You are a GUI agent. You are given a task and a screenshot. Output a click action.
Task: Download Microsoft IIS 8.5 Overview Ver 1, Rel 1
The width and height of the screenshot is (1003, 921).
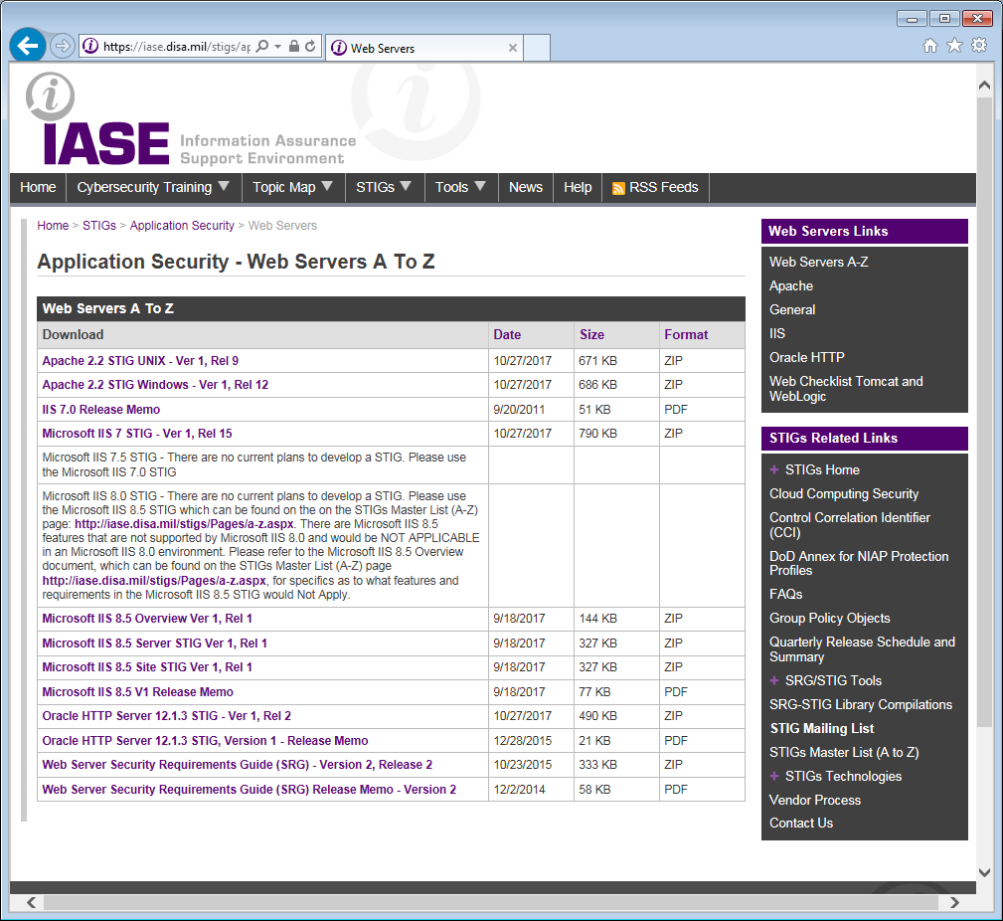147,619
